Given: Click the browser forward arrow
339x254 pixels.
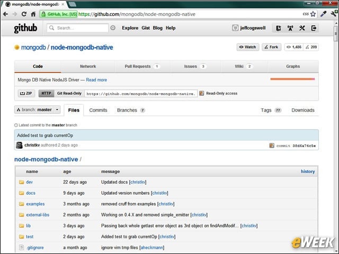Looking at the screenshot, I should 15,14.
